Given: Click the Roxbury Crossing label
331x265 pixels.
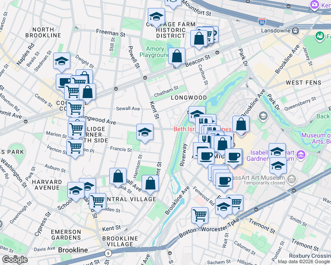Looking at the screenshot, I should tap(310, 256).
